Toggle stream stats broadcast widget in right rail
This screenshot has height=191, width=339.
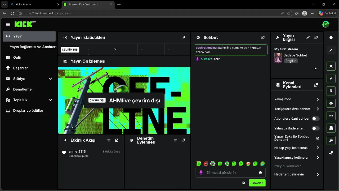pos(331,116)
